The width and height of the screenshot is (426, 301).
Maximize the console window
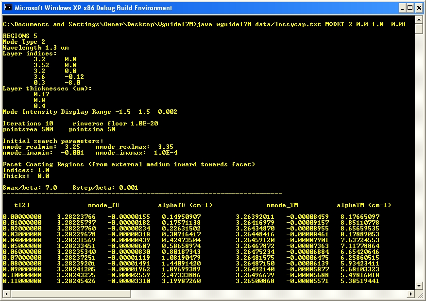(410, 8)
